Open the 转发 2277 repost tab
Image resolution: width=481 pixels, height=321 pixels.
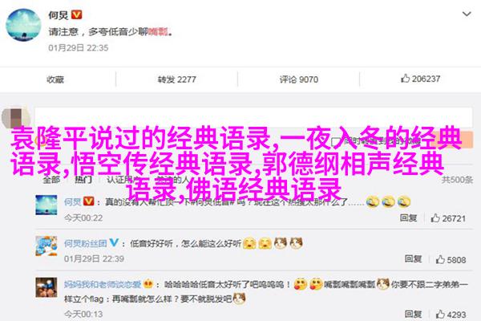[x=176, y=79]
